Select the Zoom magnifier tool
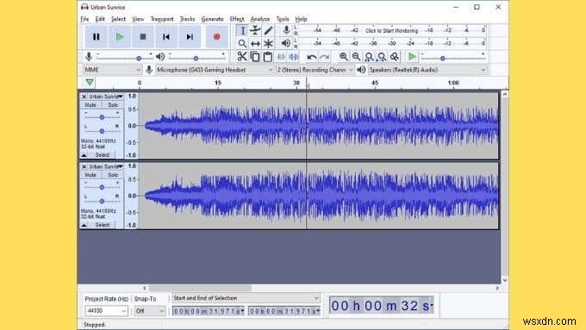This screenshot has height=330, width=586. tap(242, 44)
